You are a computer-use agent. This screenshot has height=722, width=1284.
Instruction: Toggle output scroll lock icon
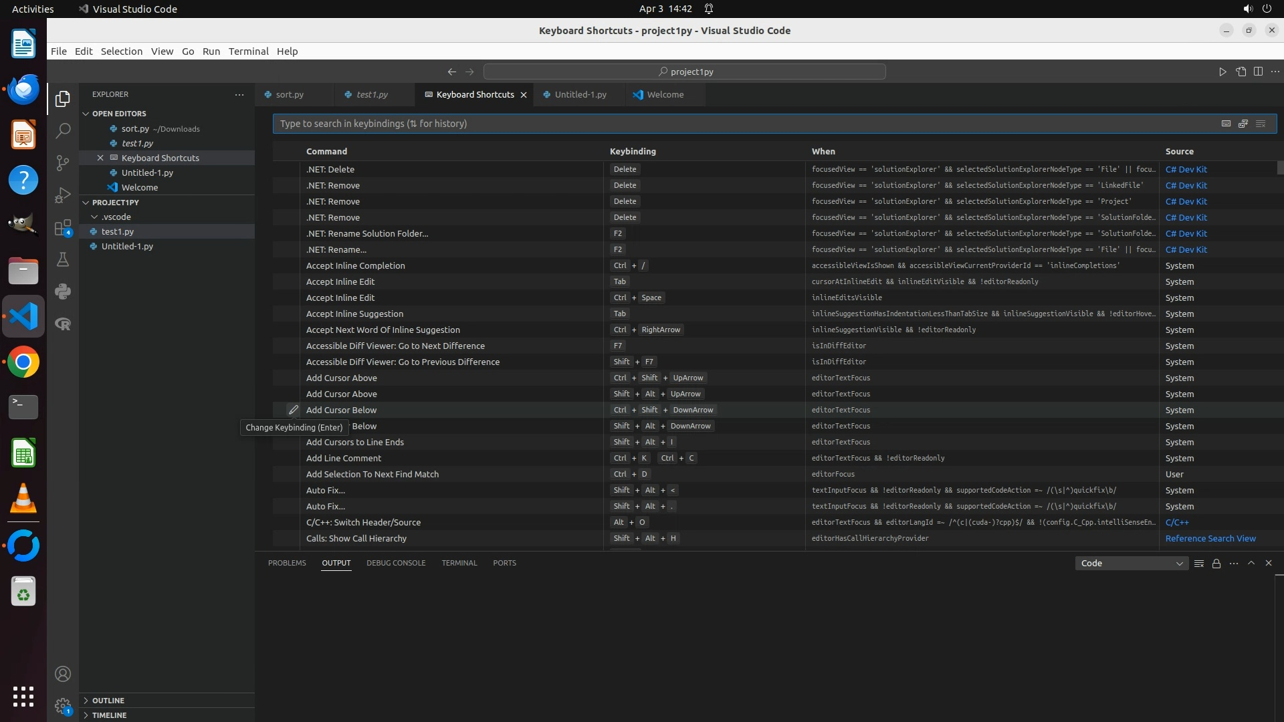1216,564
